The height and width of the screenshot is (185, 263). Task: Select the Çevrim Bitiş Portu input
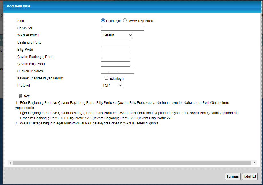[116, 64]
